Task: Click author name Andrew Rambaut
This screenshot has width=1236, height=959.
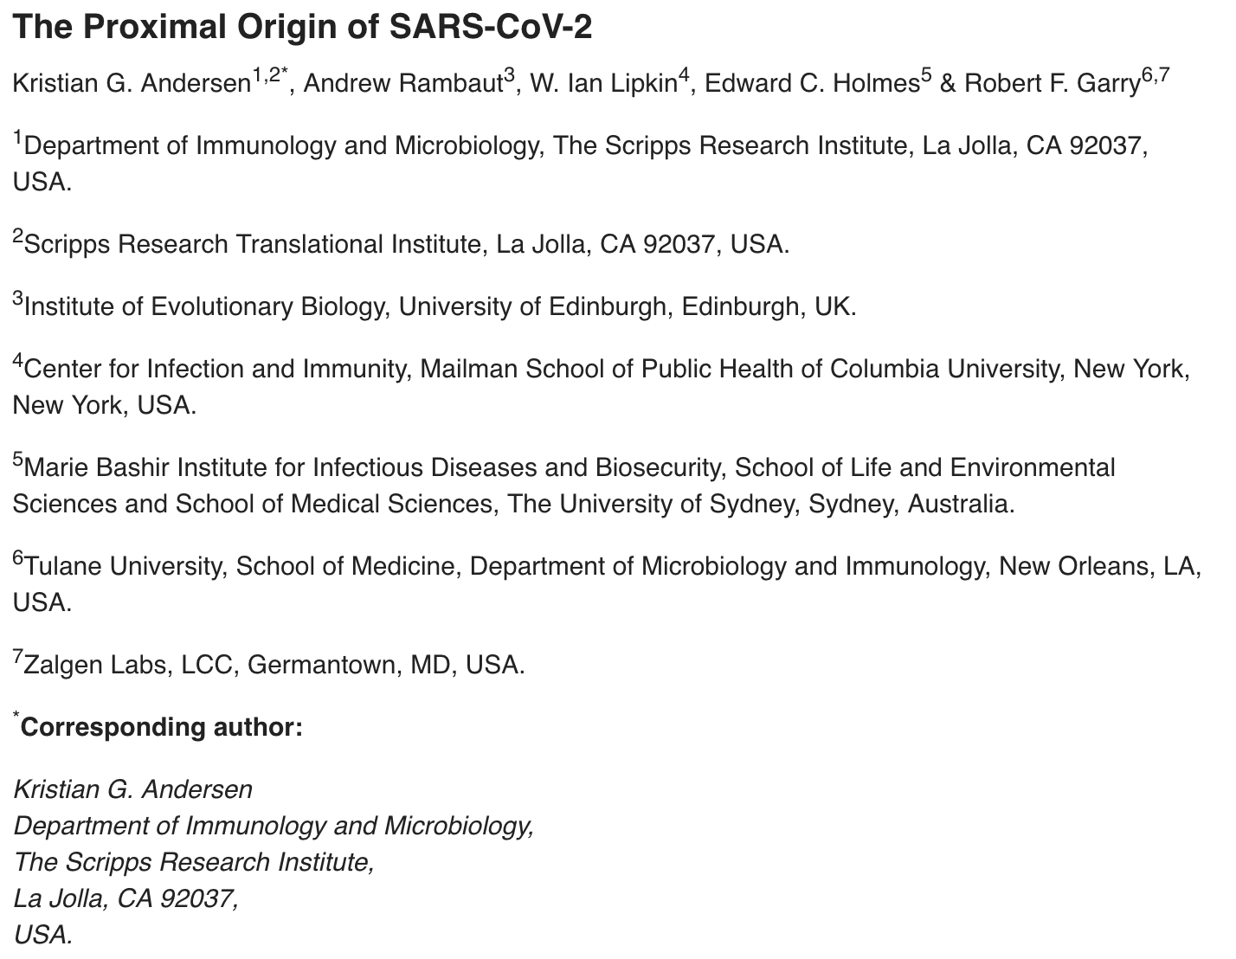Action: tap(403, 84)
